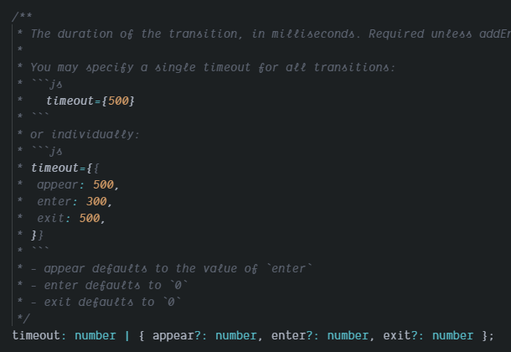Click the first 'number' type after 'timeout:'
Screen dimensions: 511x352
point(95,336)
